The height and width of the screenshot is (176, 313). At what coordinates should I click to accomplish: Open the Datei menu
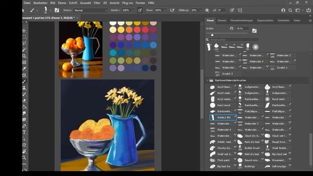pos(27,3)
